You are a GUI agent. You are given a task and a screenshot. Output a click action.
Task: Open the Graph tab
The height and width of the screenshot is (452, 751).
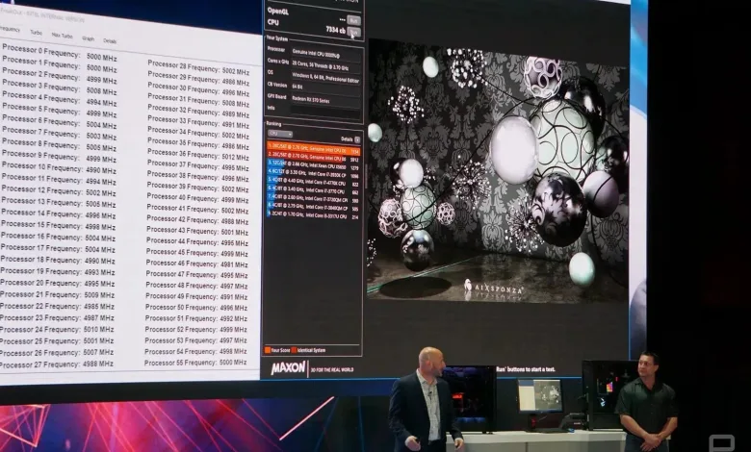point(88,38)
